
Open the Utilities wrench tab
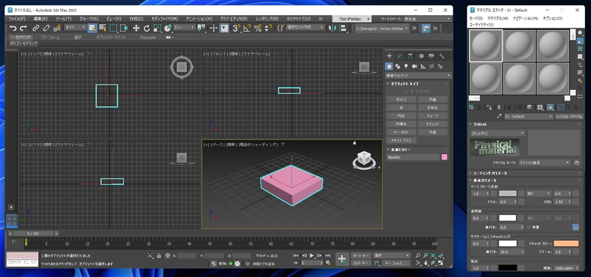coord(442,56)
